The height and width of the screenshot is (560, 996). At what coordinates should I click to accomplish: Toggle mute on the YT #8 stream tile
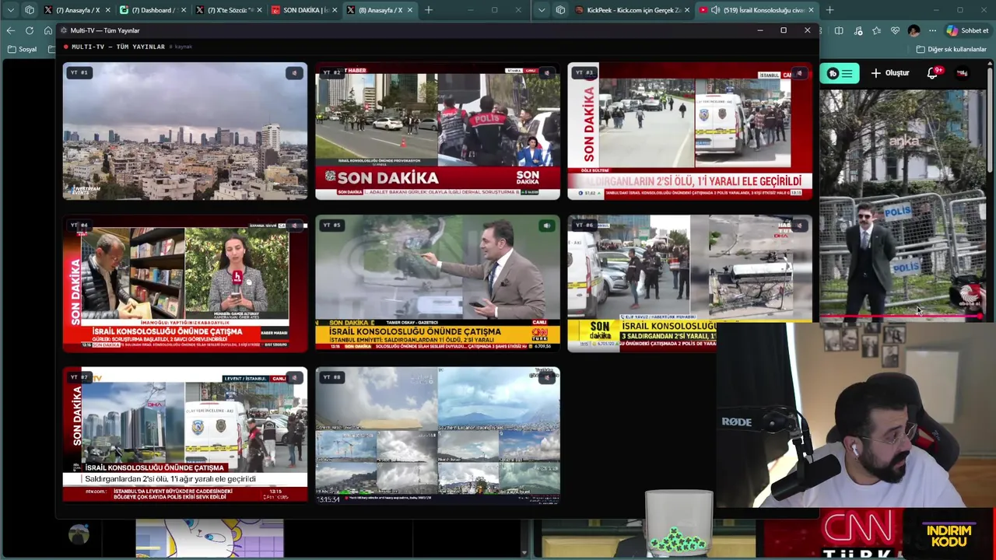(x=546, y=378)
